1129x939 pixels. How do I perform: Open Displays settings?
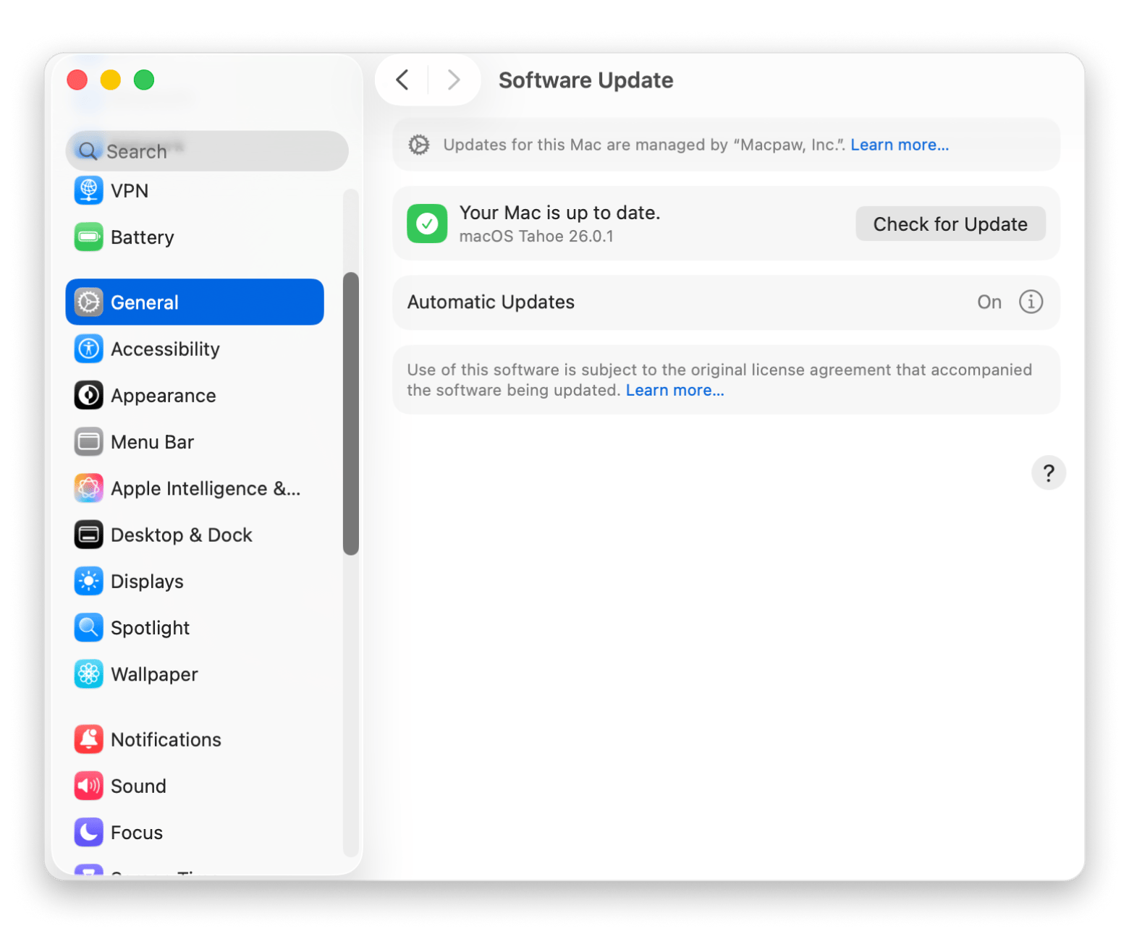pyautogui.click(x=147, y=581)
